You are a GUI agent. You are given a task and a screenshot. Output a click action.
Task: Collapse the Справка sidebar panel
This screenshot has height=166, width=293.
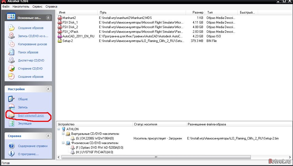[48, 136]
